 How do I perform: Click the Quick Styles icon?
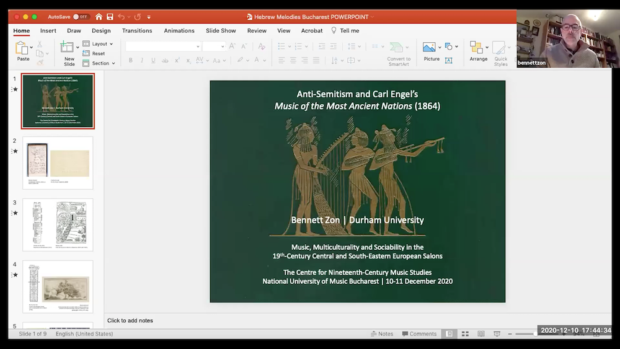click(x=498, y=48)
